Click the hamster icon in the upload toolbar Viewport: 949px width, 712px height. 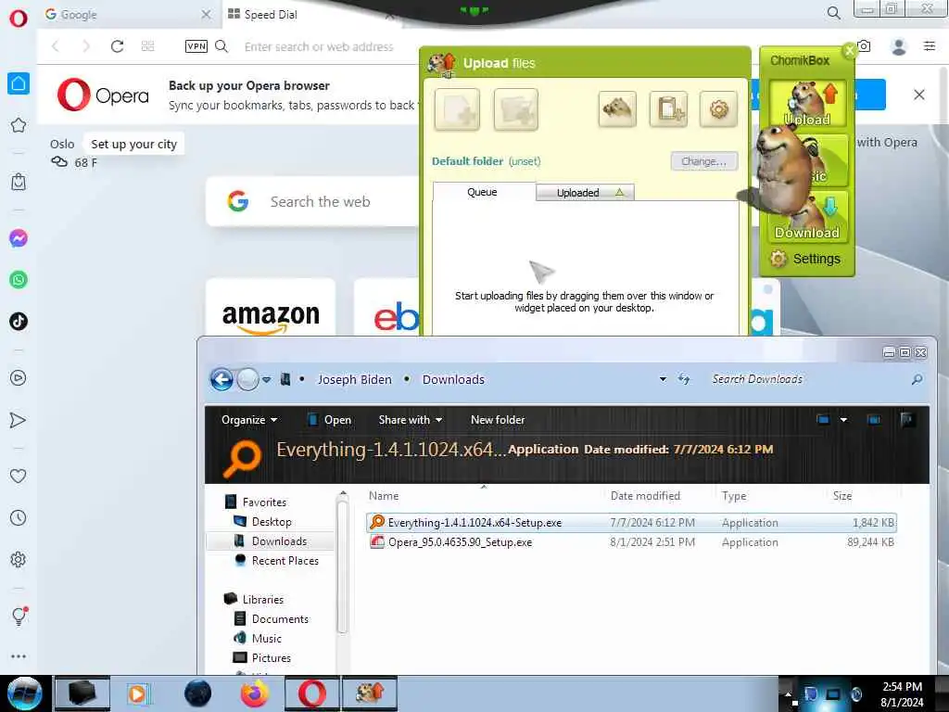click(x=616, y=109)
